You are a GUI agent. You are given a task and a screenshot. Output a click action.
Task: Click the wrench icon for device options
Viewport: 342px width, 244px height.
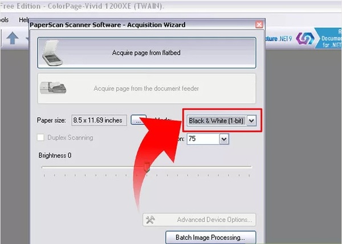tap(151, 220)
